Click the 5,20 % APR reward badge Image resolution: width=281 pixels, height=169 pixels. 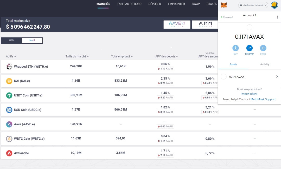[x=165, y=97]
